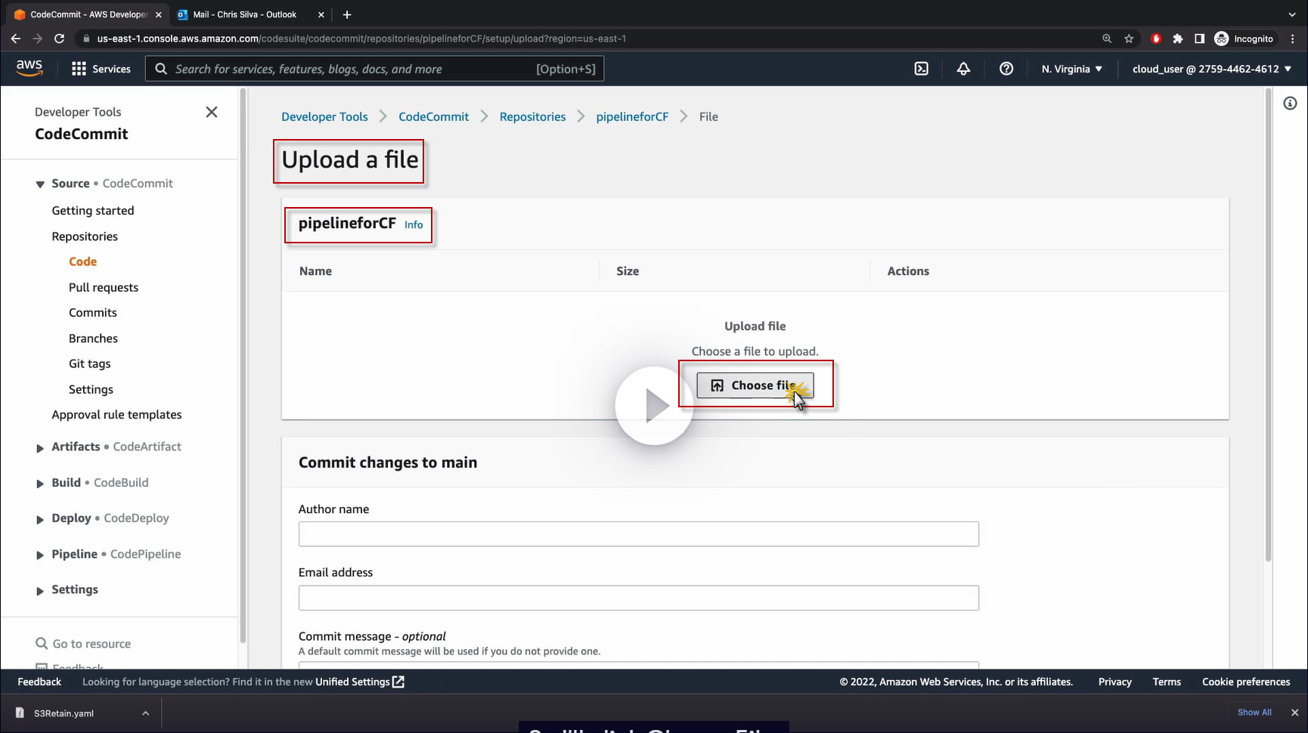Image resolution: width=1308 pixels, height=733 pixels.
Task: Open Git tags page
Action: (x=90, y=364)
